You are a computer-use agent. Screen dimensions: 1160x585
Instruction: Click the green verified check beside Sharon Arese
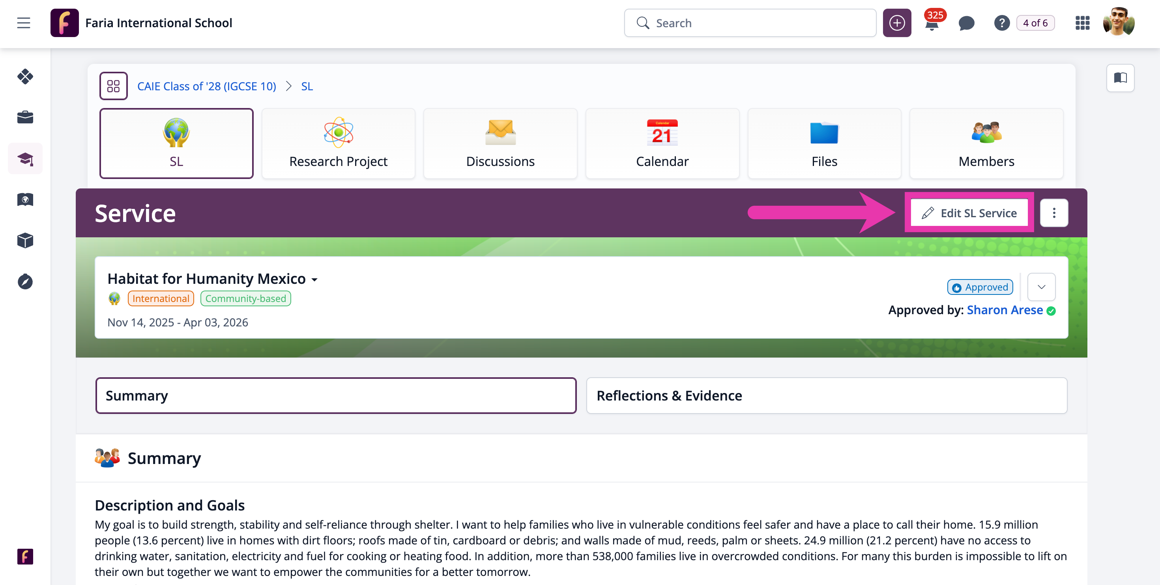(x=1051, y=311)
